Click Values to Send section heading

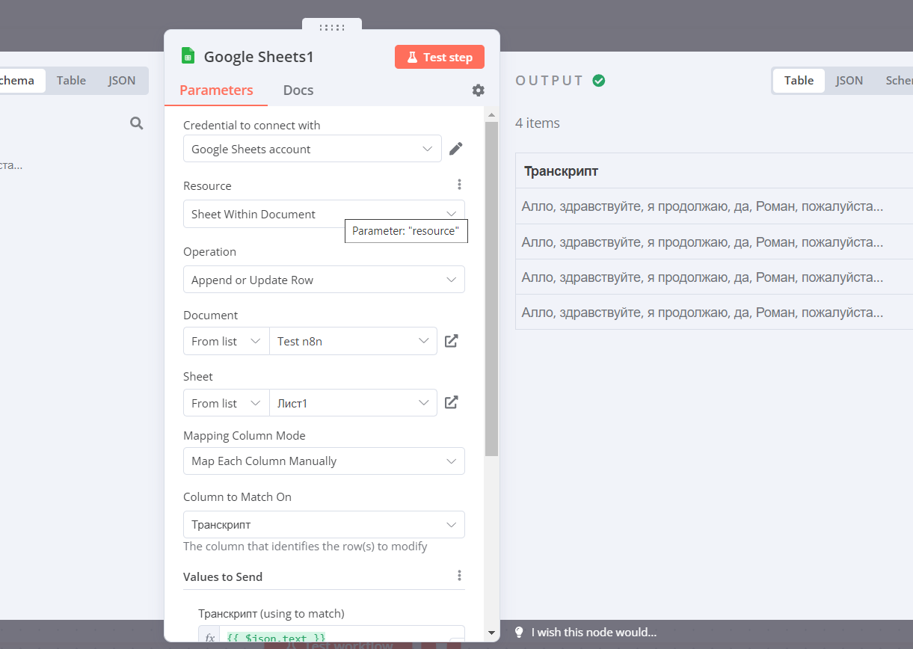(x=223, y=576)
